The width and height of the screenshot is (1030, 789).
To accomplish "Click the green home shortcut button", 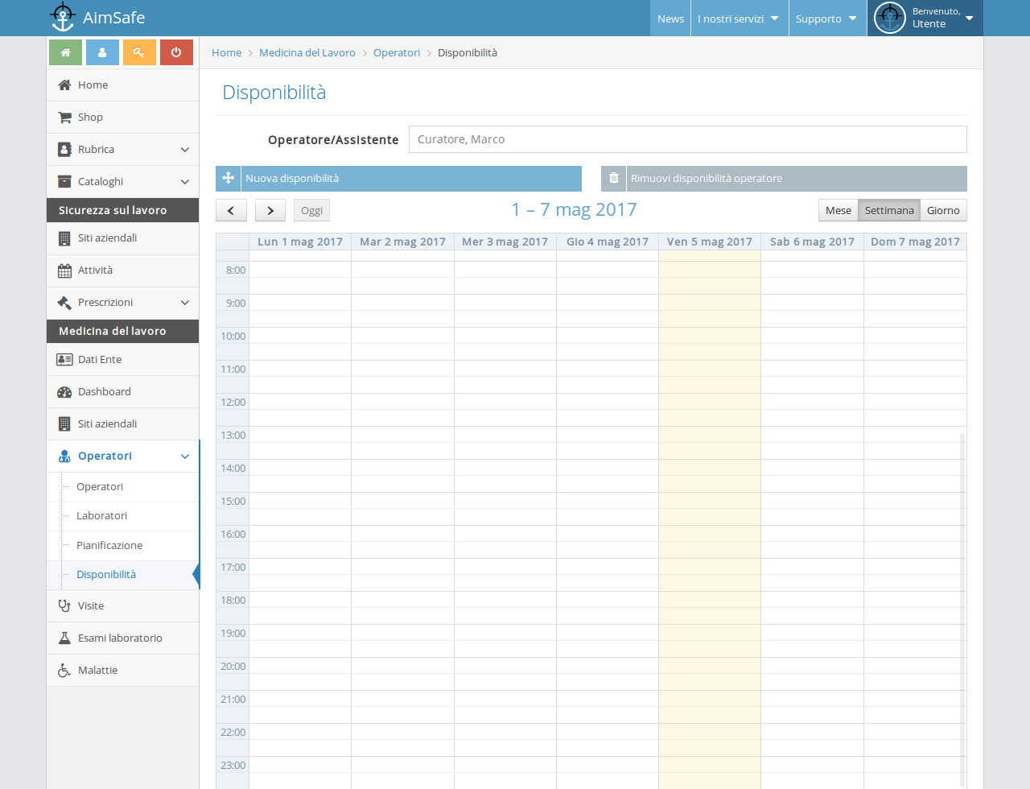I will pyautogui.click(x=65, y=52).
